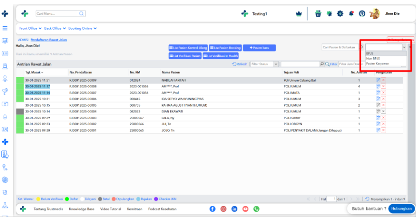Click the patient type combo box arrow
This screenshot has width=416, height=217.
[404, 47]
